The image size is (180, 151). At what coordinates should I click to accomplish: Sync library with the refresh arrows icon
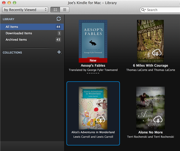pos(58,19)
